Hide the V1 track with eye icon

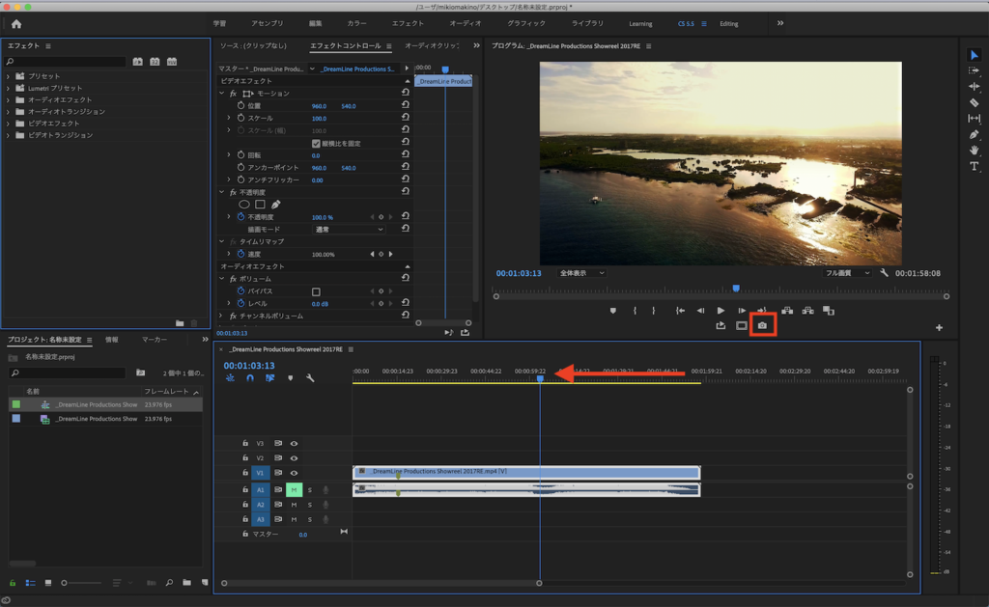pos(294,473)
